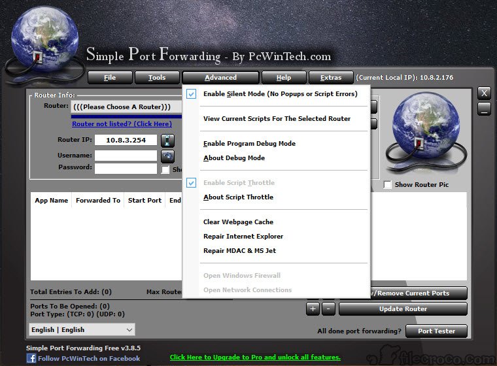Open the Router selection dropdown

(126, 107)
